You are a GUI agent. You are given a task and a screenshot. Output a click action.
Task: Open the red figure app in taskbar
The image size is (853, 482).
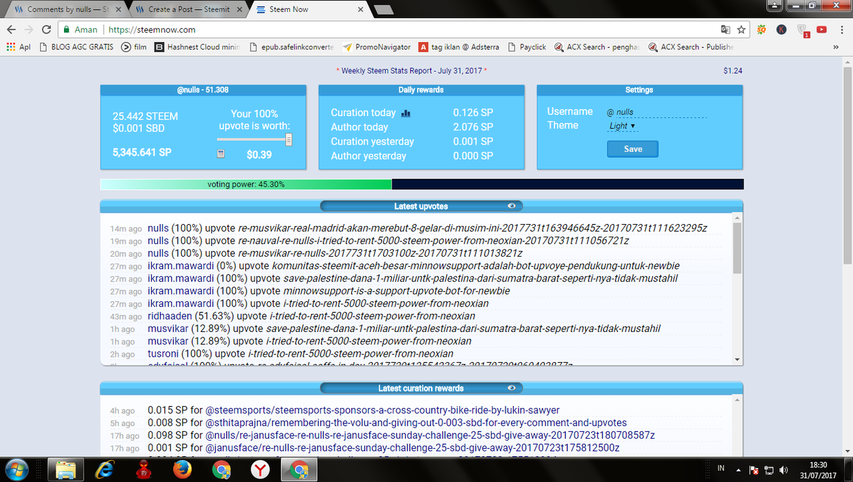tap(143, 469)
